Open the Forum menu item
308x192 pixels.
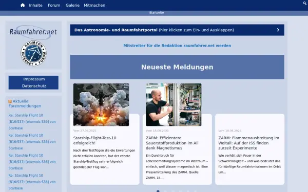point(54,5)
